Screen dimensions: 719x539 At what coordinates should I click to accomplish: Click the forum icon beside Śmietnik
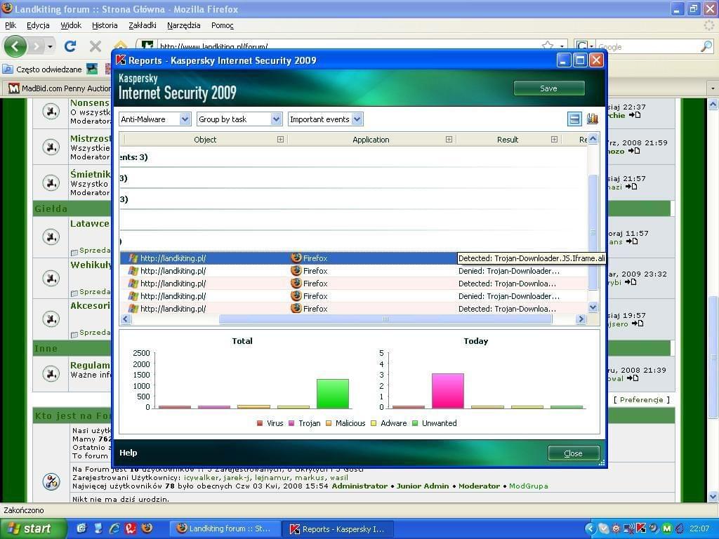coord(51,183)
